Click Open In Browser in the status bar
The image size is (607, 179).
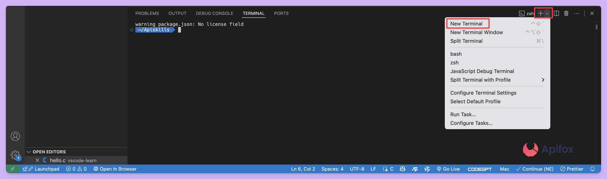pyautogui.click(x=115, y=169)
